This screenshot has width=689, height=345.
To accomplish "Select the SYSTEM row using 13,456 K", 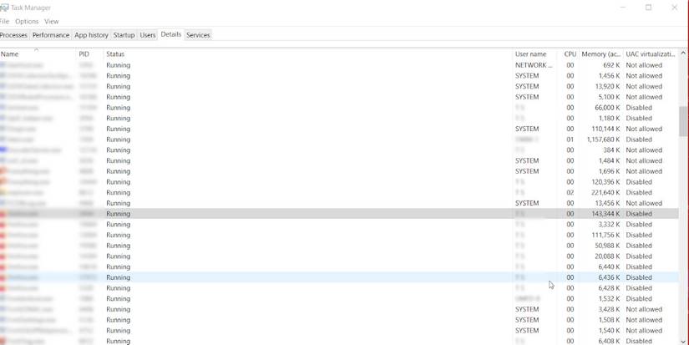I will 339,203.
